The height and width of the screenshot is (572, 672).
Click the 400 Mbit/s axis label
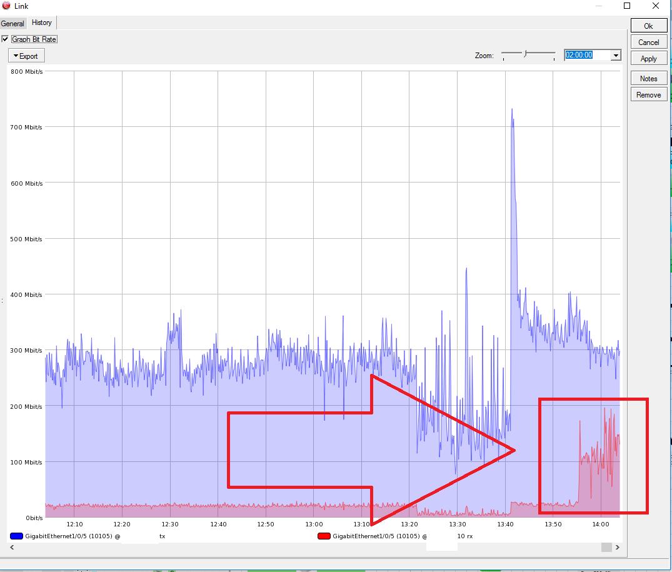[x=26, y=295]
